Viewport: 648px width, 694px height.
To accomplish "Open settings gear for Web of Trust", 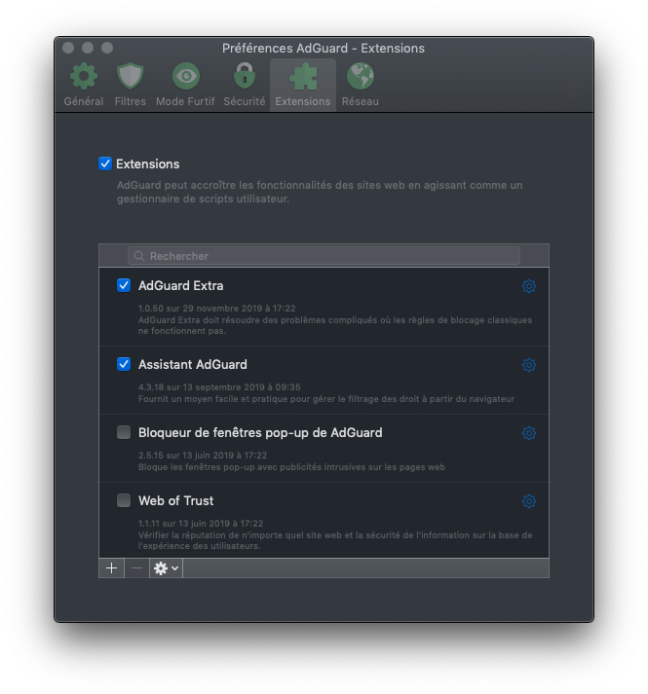I will 529,501.
